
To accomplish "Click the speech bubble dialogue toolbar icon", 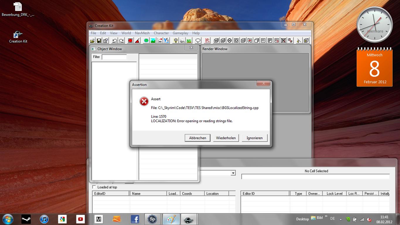I will pyautogui.click(x=198, y=40).
